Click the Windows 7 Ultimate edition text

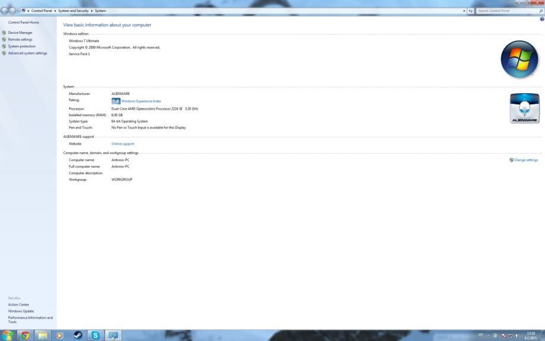point(84,41)
